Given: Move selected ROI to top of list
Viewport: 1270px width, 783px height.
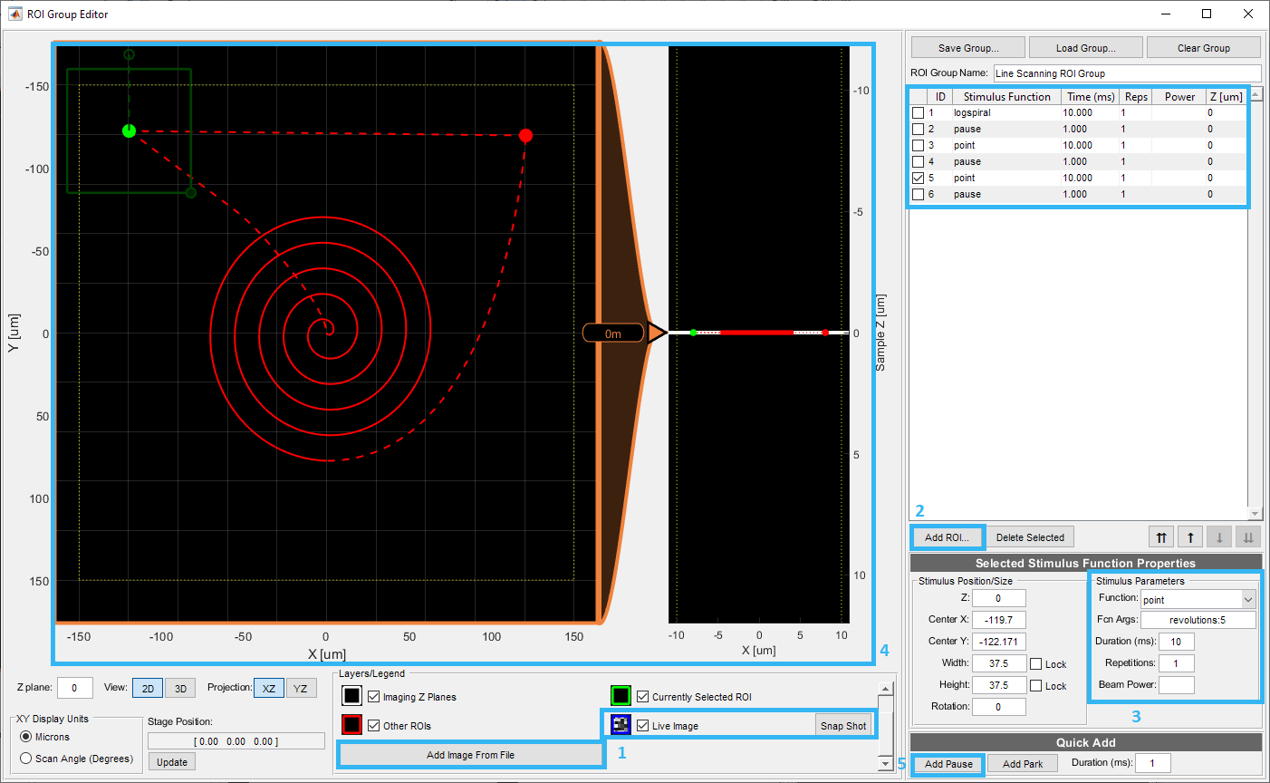Looking at the screenshot, I should coord(1161,537).
